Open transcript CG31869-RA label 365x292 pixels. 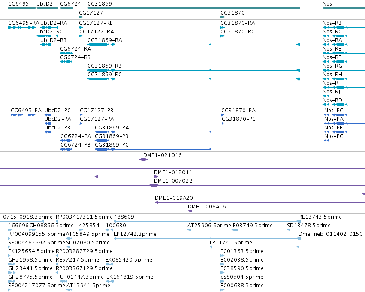pos(105,40)
